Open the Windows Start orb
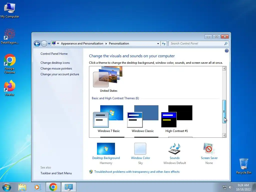 (x=7, y=187)
